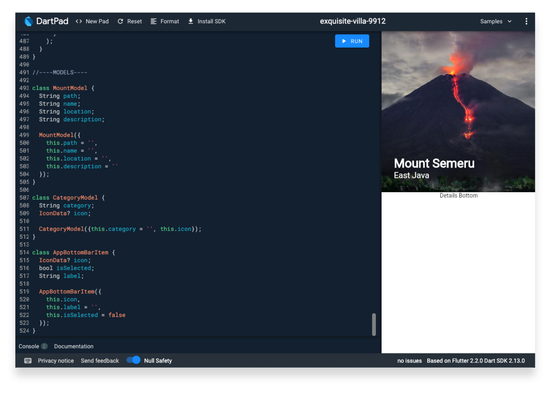
Task: Click the 'Mount Semeru' title in preview
Action: point(434,163)
